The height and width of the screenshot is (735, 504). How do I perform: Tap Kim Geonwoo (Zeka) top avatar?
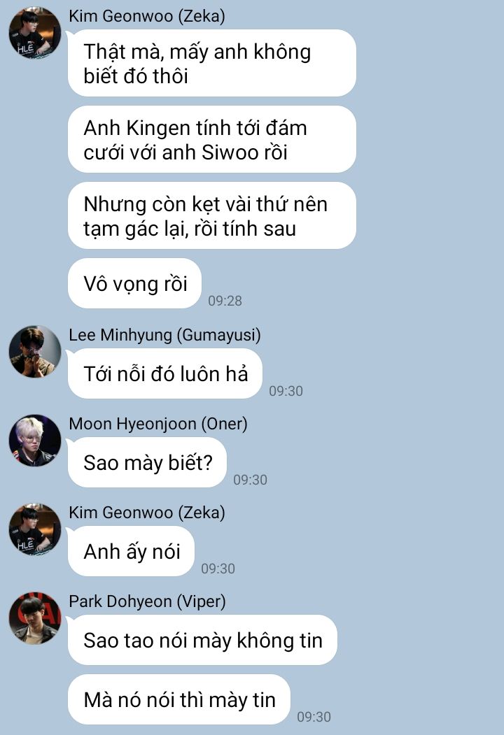[x=35, y=34]
